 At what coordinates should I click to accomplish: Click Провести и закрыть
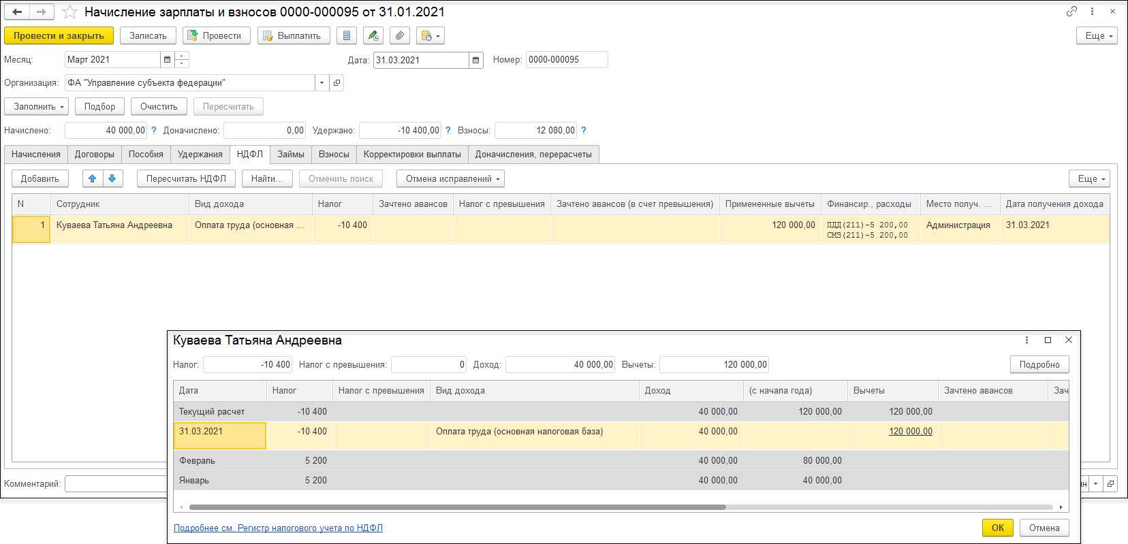[59, 36]
